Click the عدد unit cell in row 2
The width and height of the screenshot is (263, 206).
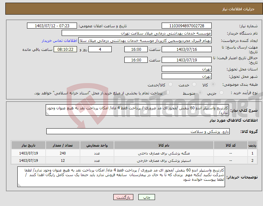97,160
